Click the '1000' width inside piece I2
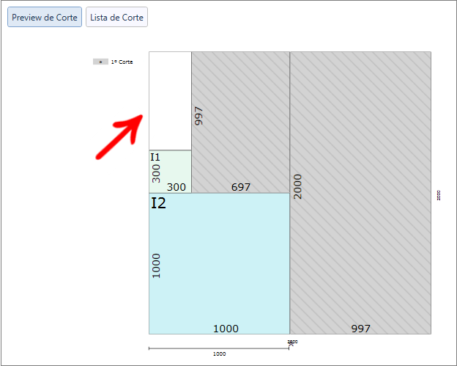 click(x=226, y=329)
